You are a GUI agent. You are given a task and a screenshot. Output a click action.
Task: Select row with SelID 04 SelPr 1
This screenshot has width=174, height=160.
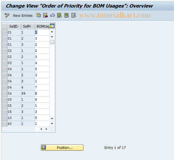click(5, 69)
